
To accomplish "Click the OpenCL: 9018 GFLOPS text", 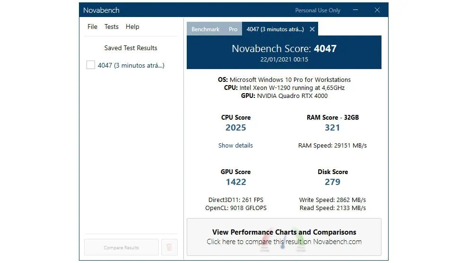I will click(236, 208).
